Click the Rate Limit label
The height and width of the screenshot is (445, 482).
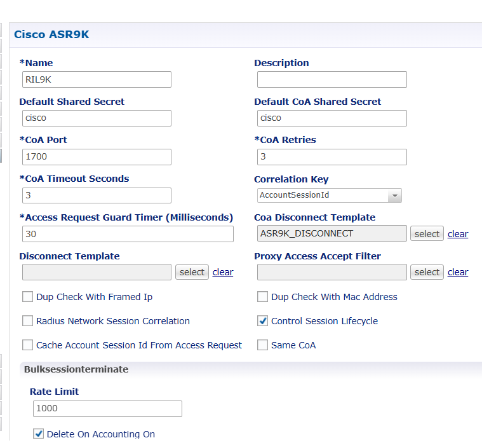point(54,392)
